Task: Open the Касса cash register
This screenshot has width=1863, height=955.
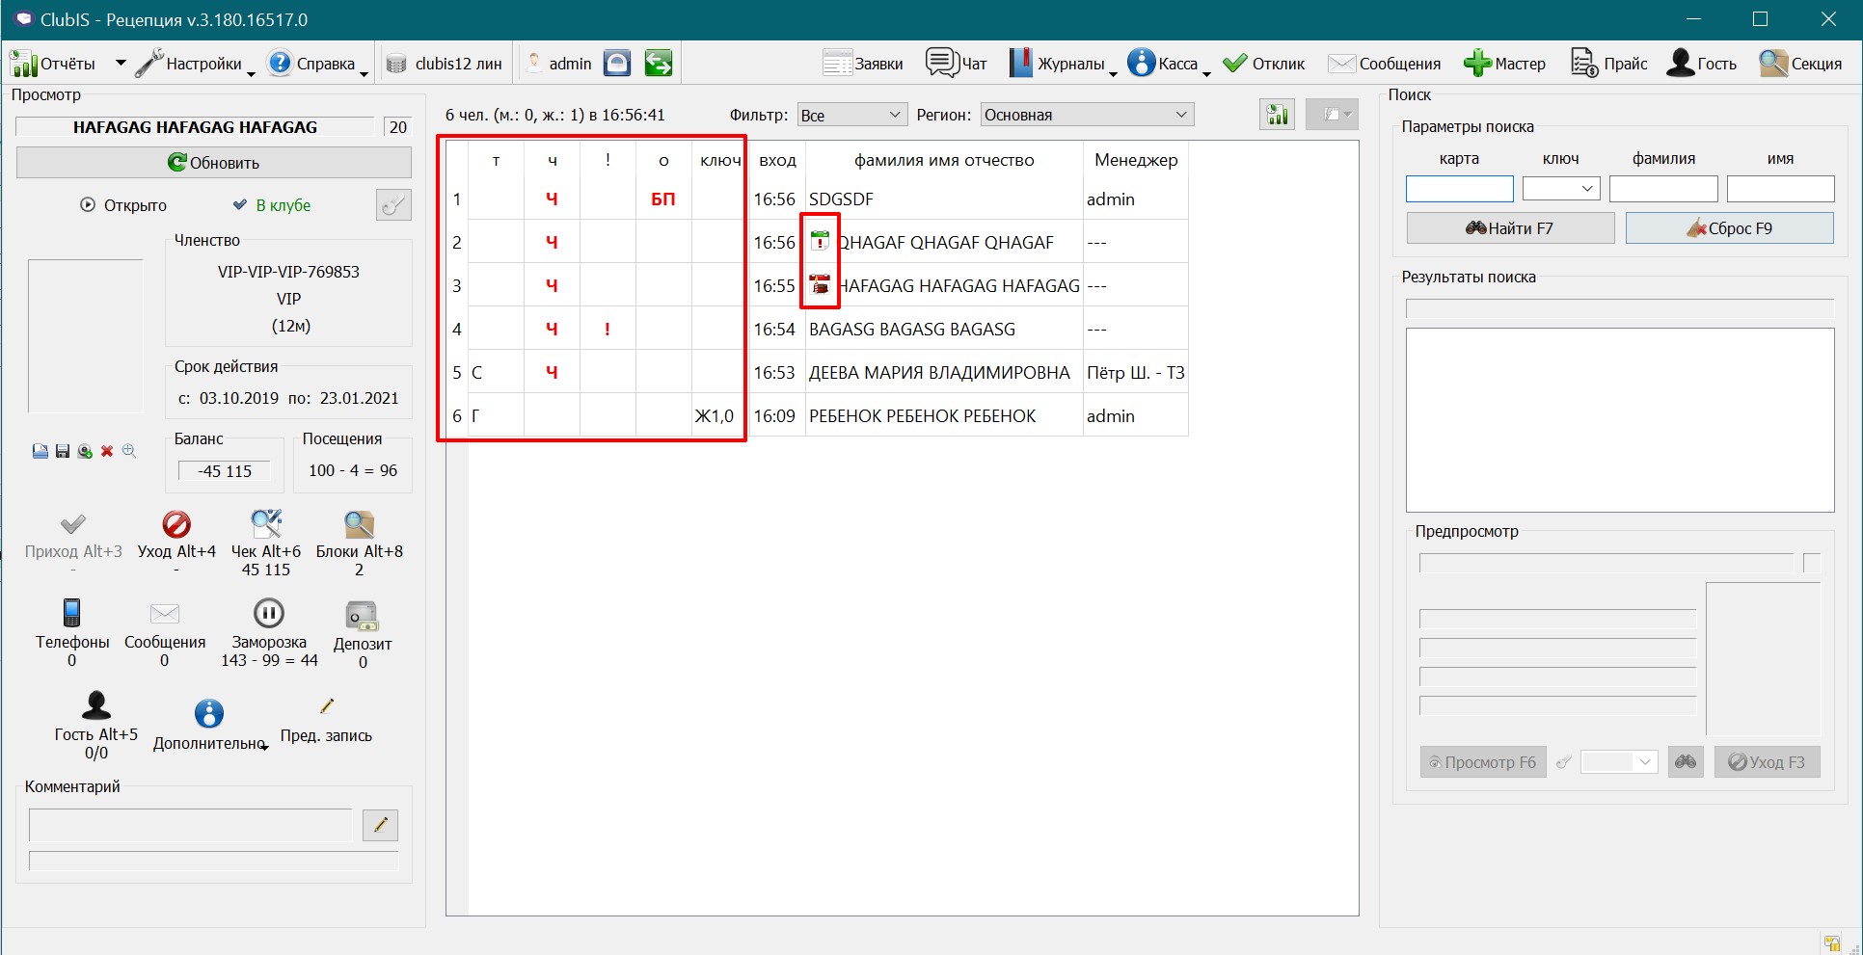Action: tap(1169, 64)
